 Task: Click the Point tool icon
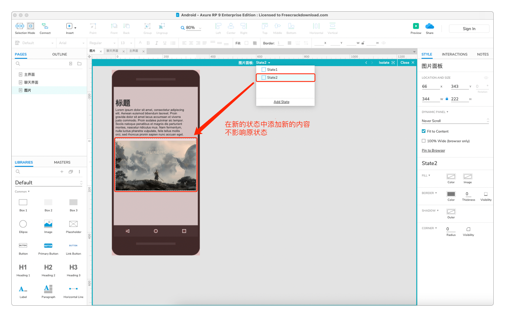[x=93, y=26]
